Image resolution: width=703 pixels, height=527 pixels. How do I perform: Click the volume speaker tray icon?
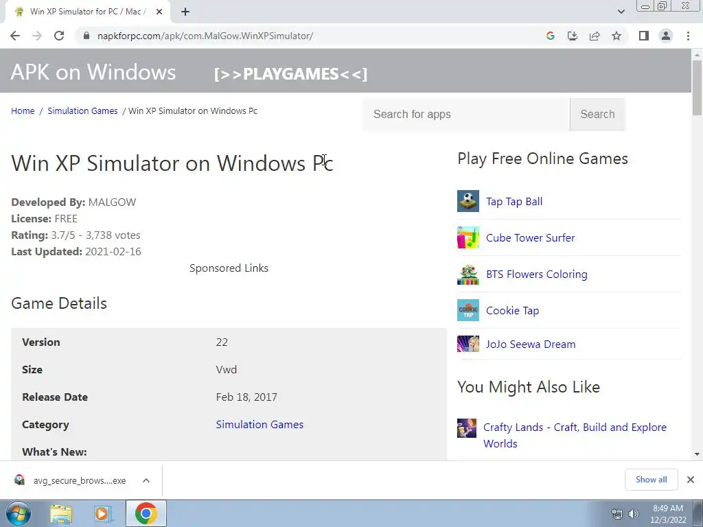click(x=633, y=514)
